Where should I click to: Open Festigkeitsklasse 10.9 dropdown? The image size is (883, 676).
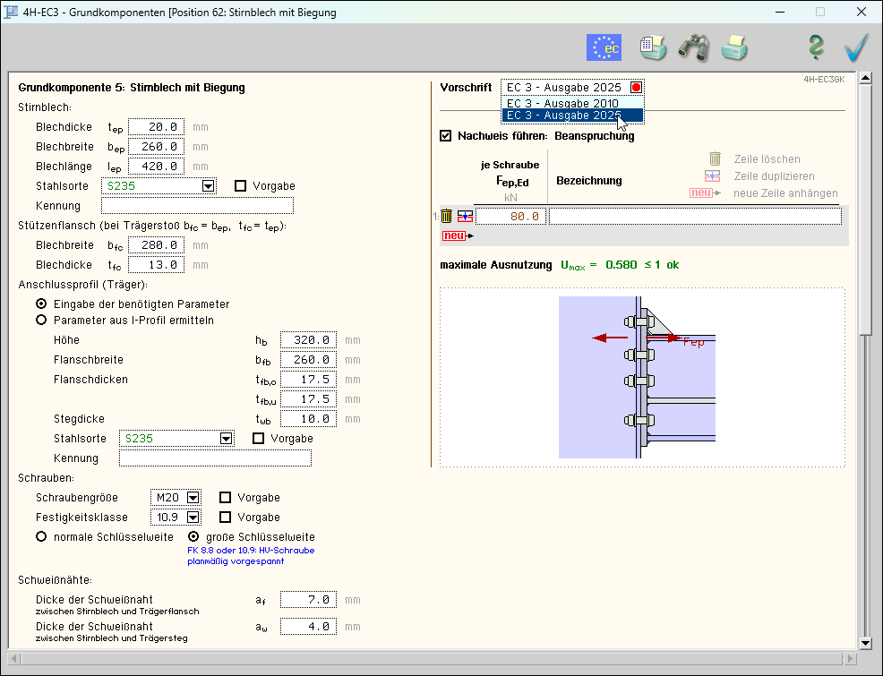click(193, 518)
